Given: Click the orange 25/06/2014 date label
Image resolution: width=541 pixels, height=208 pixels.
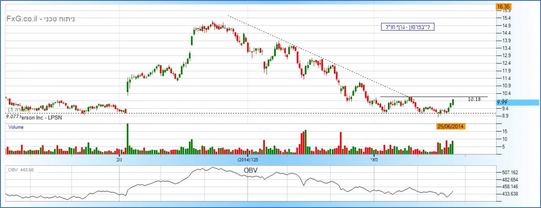Looking at the screenshot, I should click(x=451, y=126).
